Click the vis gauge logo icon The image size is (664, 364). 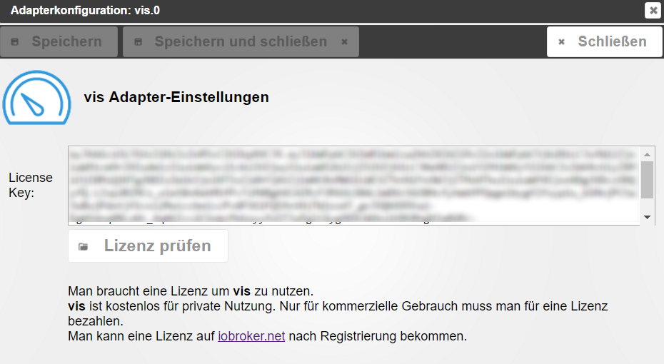(37, 97)
